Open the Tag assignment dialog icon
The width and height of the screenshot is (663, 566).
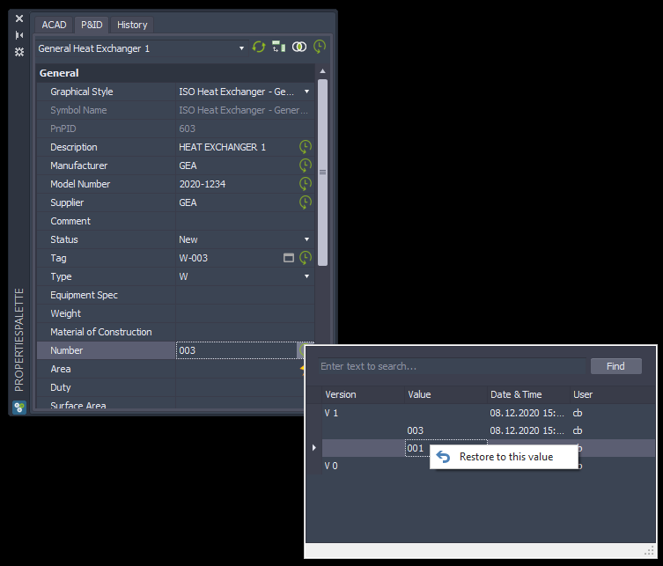coord(288,258)
